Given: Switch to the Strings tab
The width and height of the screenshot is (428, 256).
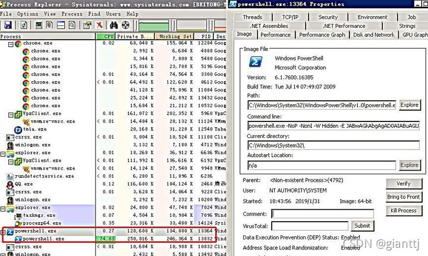Looking at the screenshot, I should coord(407,26).
